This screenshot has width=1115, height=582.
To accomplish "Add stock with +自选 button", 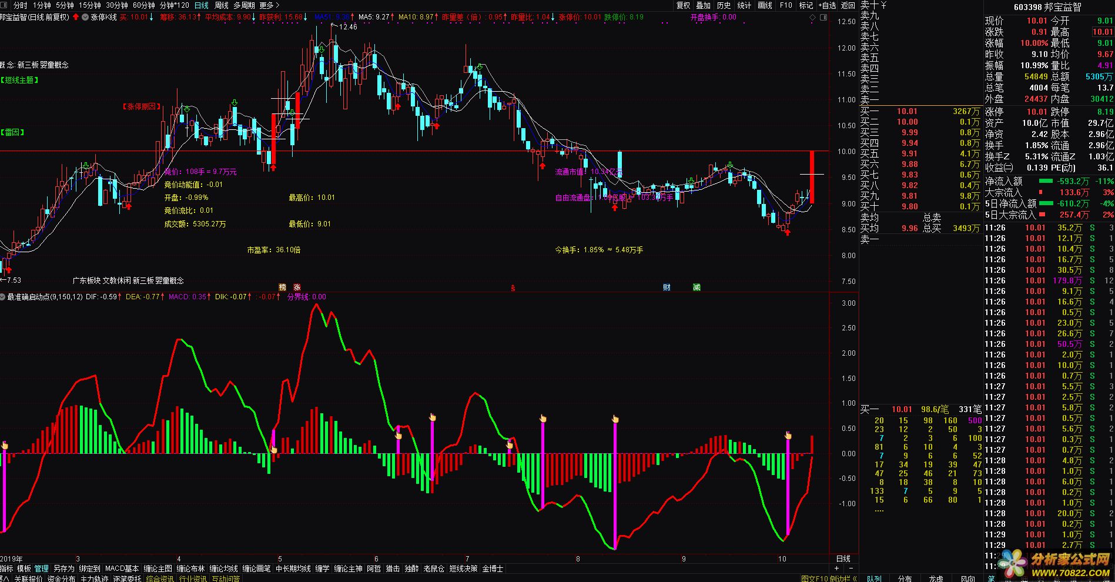I will click(826, 5).
